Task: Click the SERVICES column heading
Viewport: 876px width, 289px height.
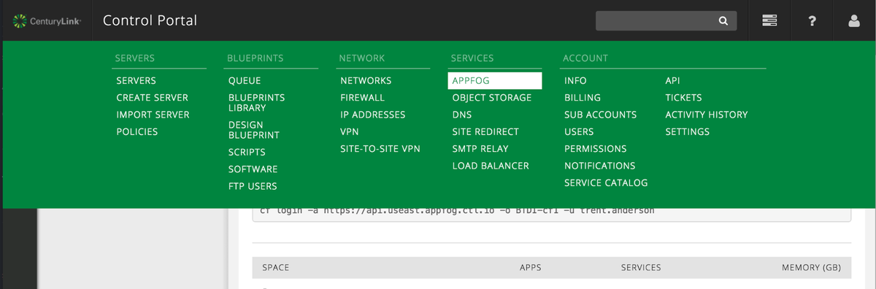Action: pos(472,58)
